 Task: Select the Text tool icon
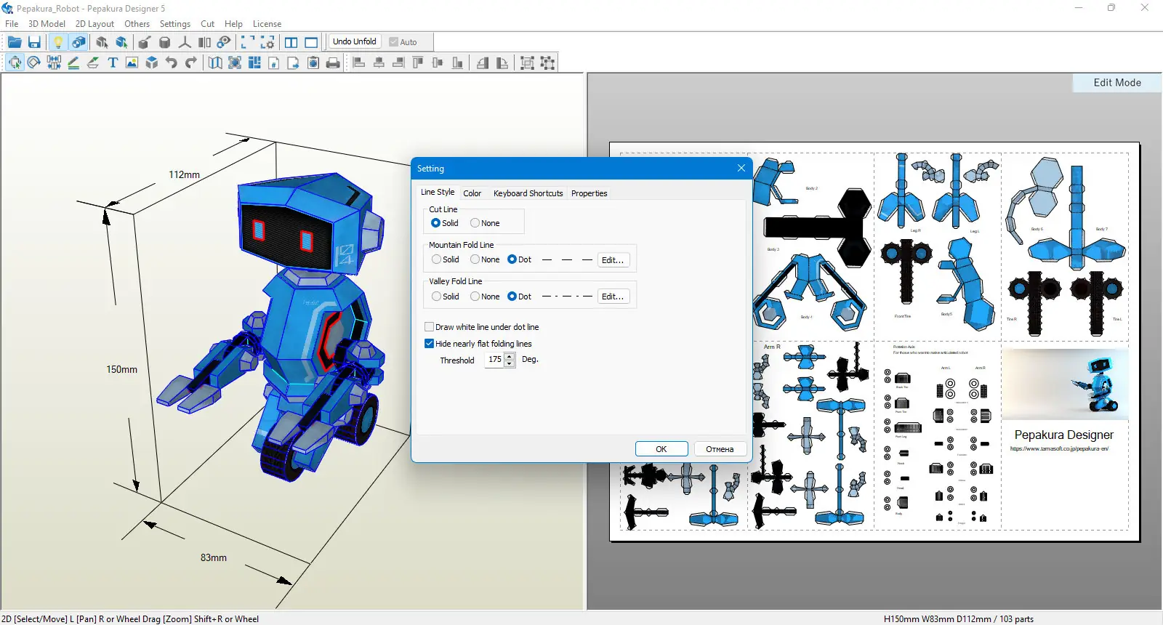(113, 62)
